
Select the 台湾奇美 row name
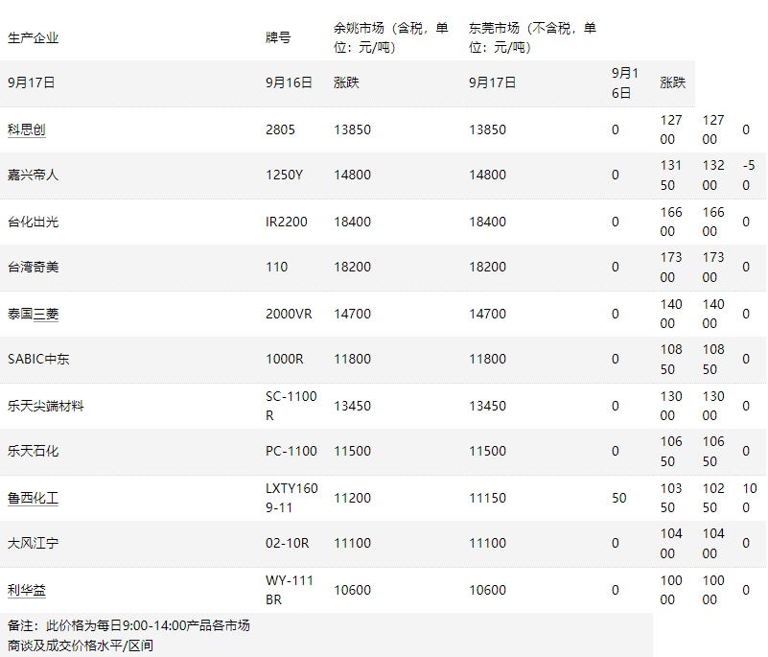coord(33,267)
